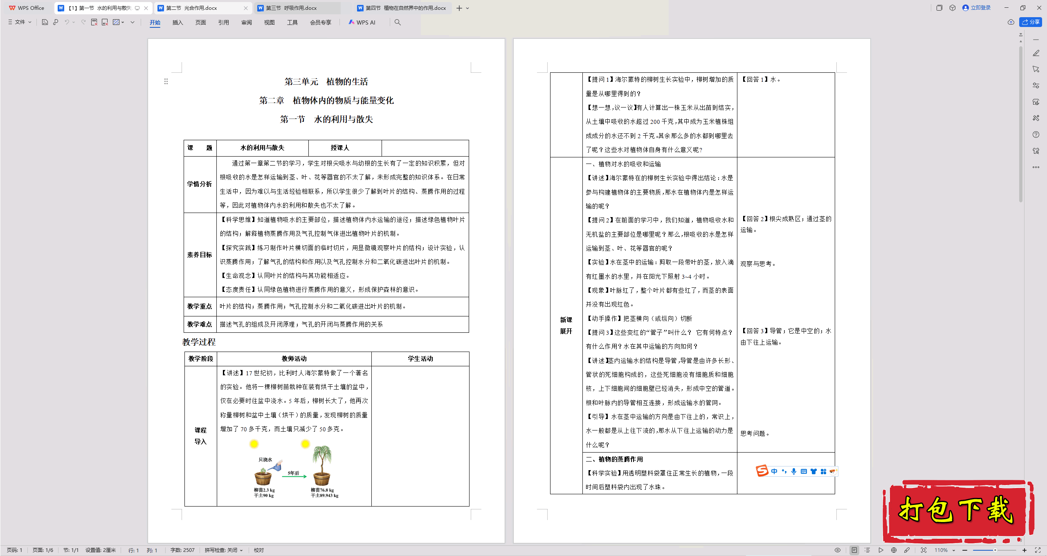Click the zoom slider handle
Screen dimensions: 1047x556
click(995, 550)
